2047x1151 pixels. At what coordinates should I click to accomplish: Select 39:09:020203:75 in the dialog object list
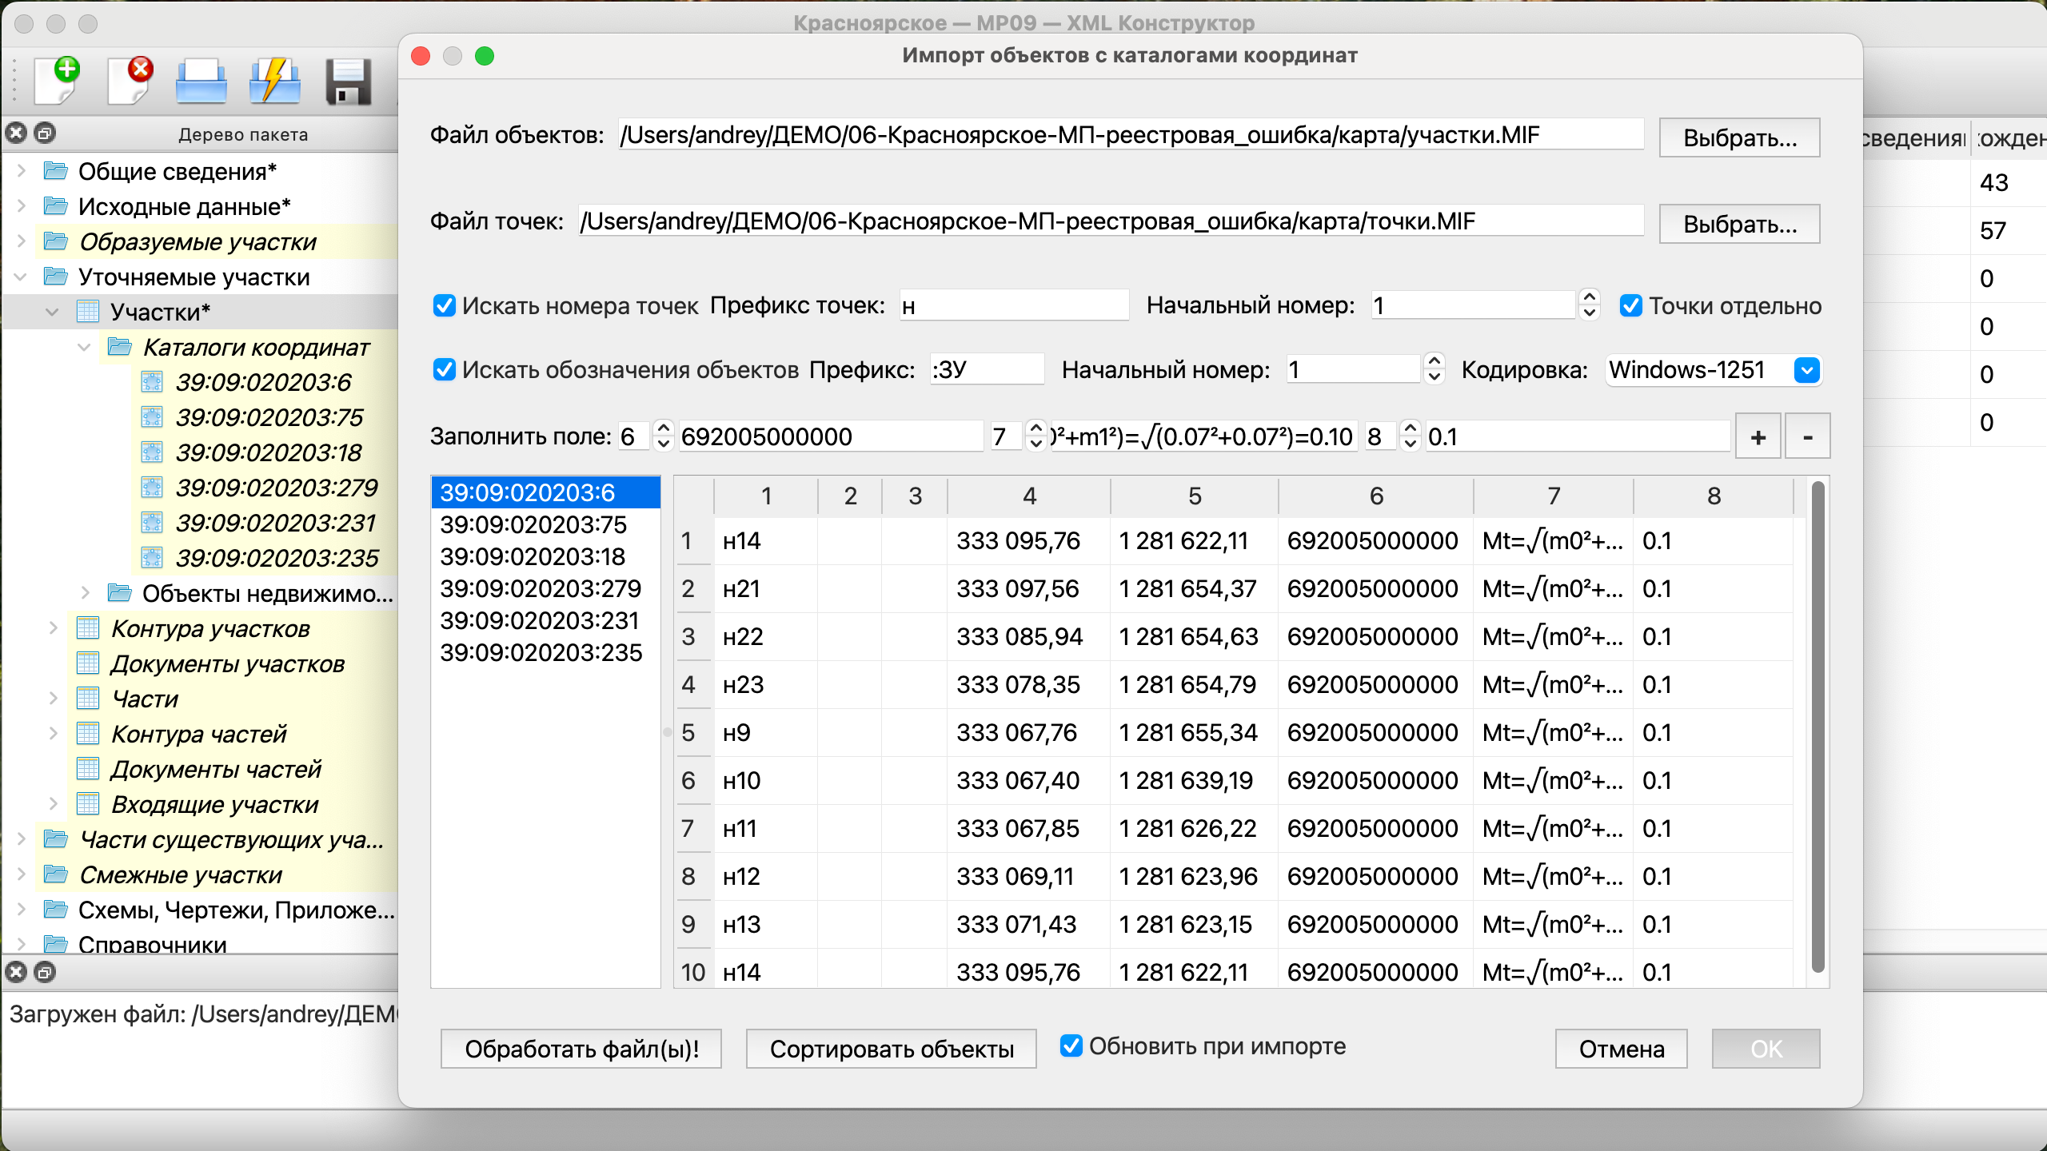point(545,524)
